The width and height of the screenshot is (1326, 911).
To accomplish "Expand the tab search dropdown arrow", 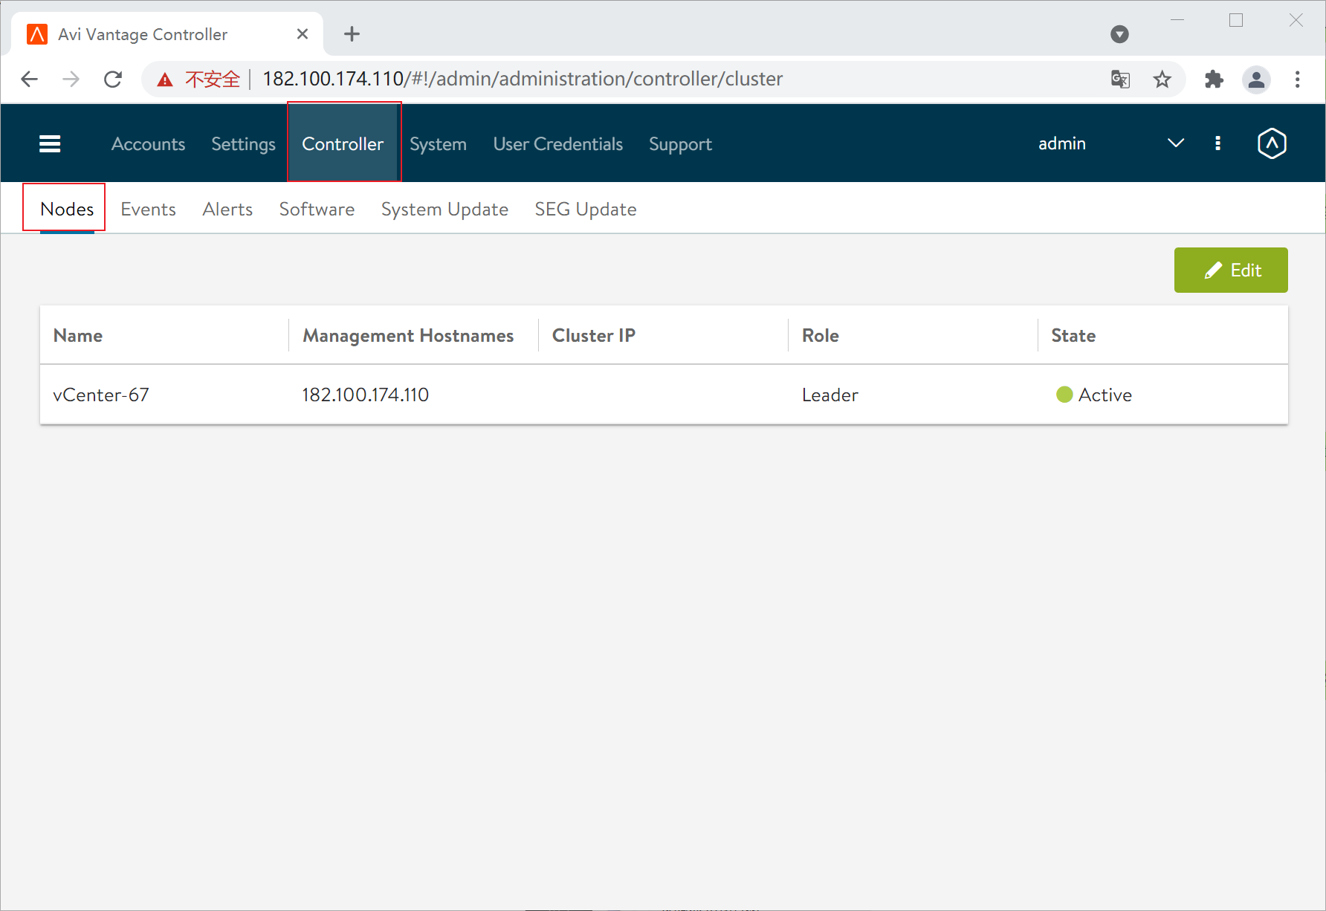I will [x=1119, y=34].
